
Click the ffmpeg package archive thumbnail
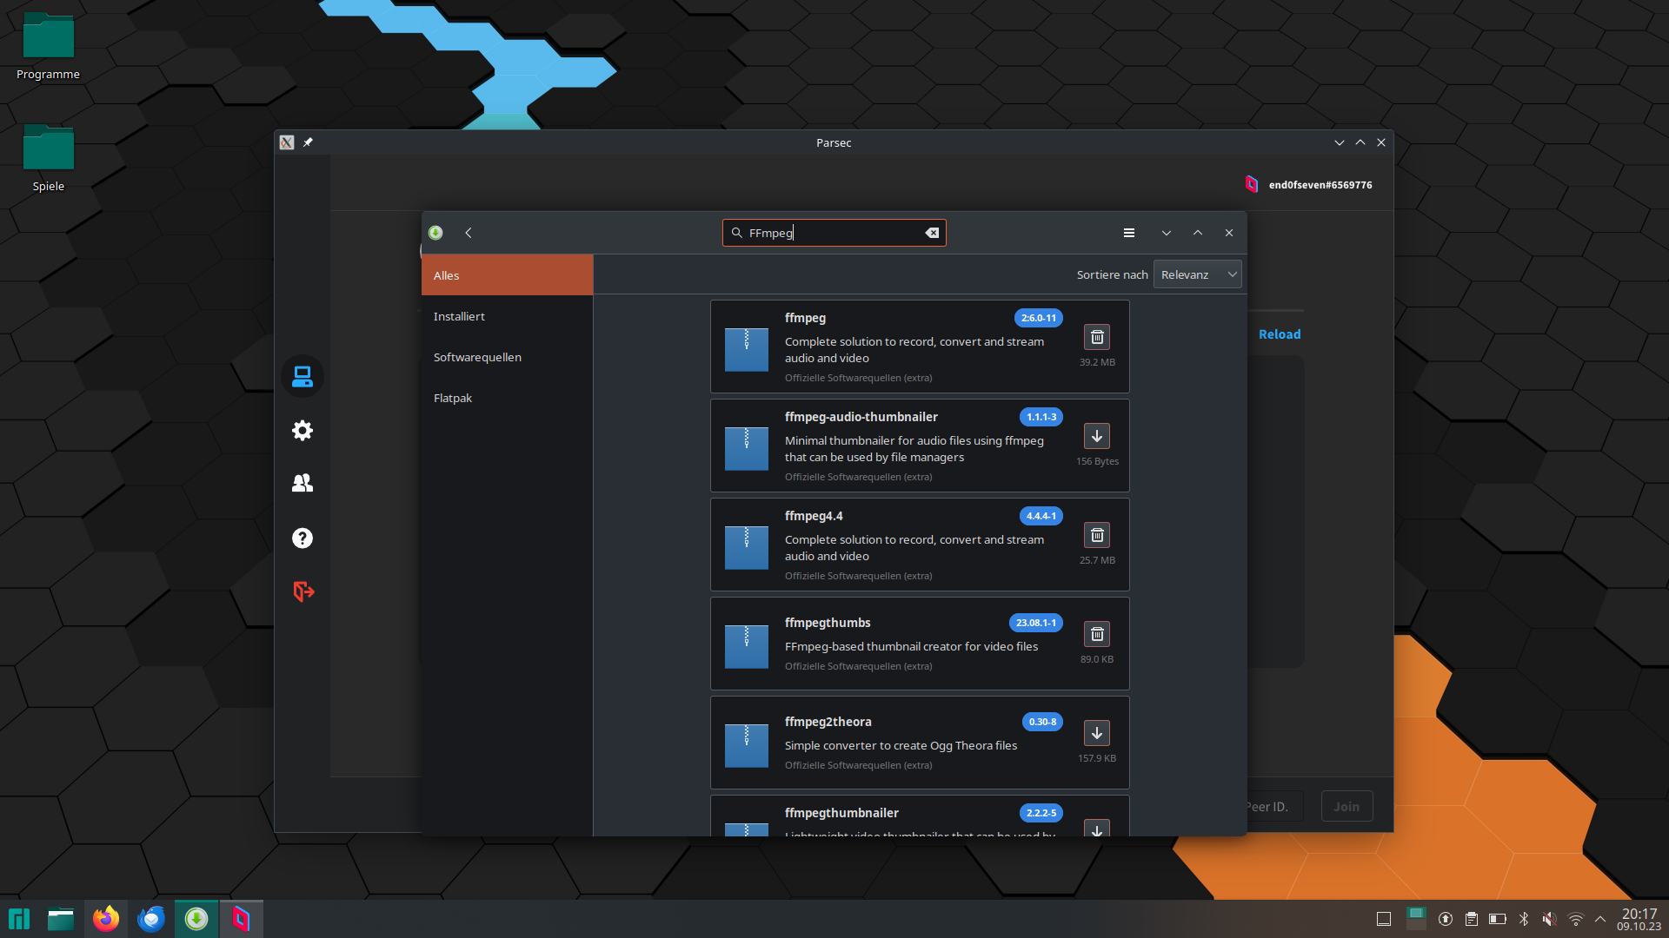click(747, 349)
